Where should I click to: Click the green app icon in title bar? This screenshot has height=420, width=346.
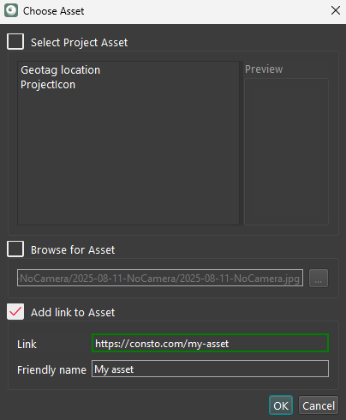click(x=11, y=11)
